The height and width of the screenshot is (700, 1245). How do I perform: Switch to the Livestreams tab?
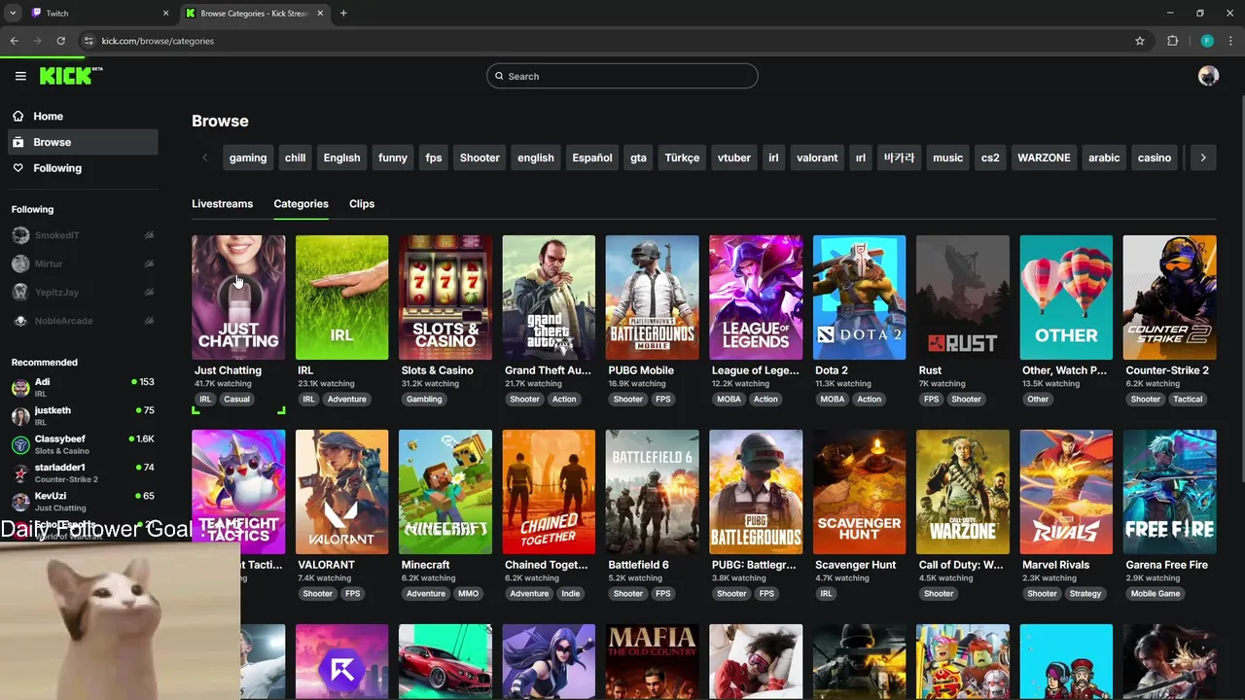point(222,203)
